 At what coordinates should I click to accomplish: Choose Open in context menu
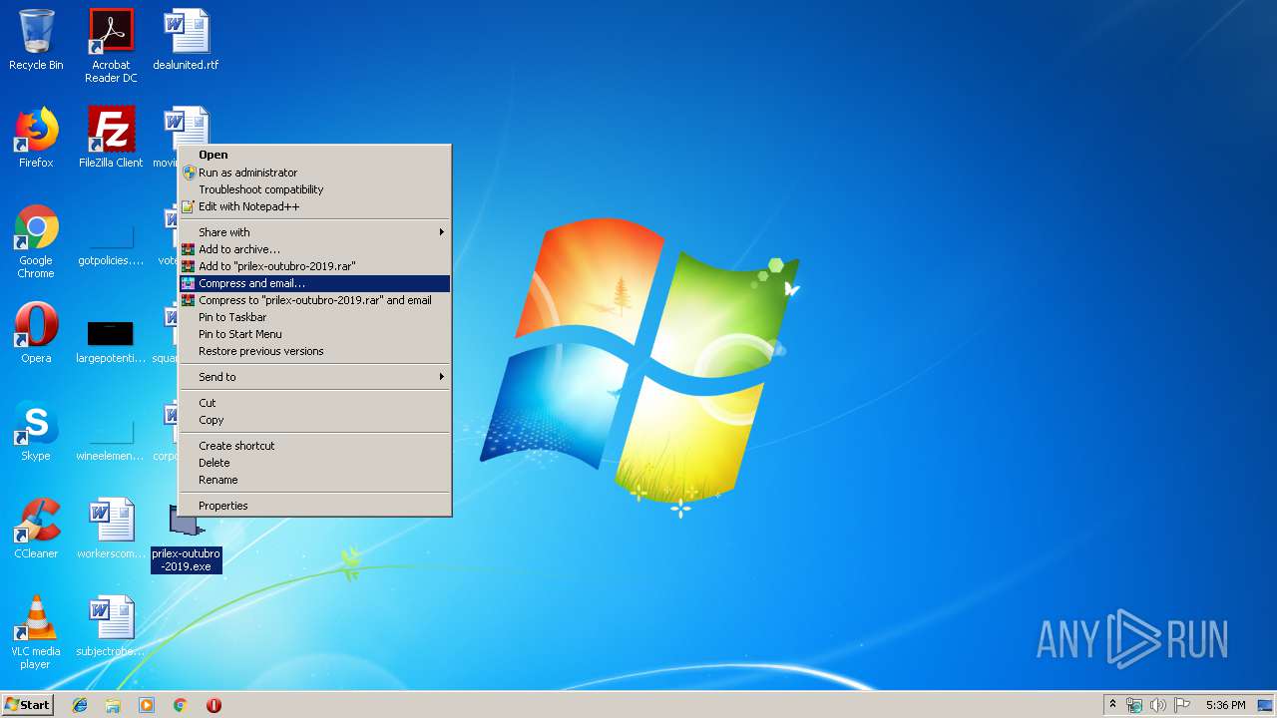tap(314, 155)
